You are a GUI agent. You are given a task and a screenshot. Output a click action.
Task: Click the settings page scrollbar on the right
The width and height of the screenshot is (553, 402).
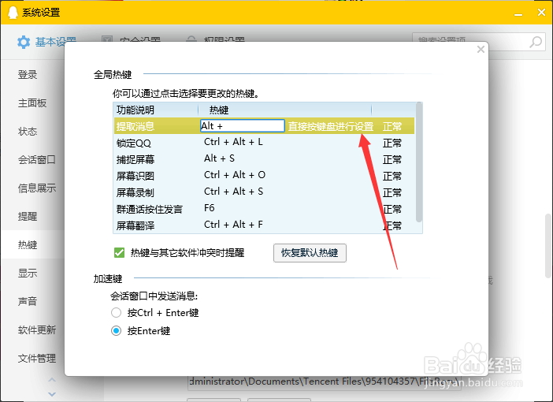(548, 245)
